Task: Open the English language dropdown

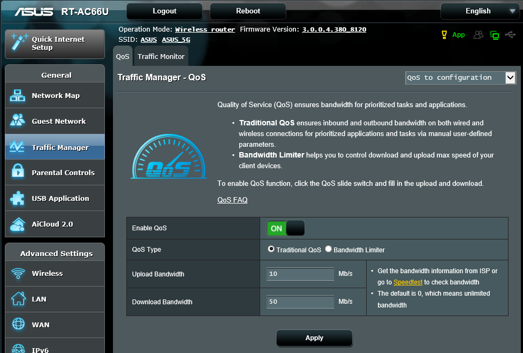Action: 478,11
